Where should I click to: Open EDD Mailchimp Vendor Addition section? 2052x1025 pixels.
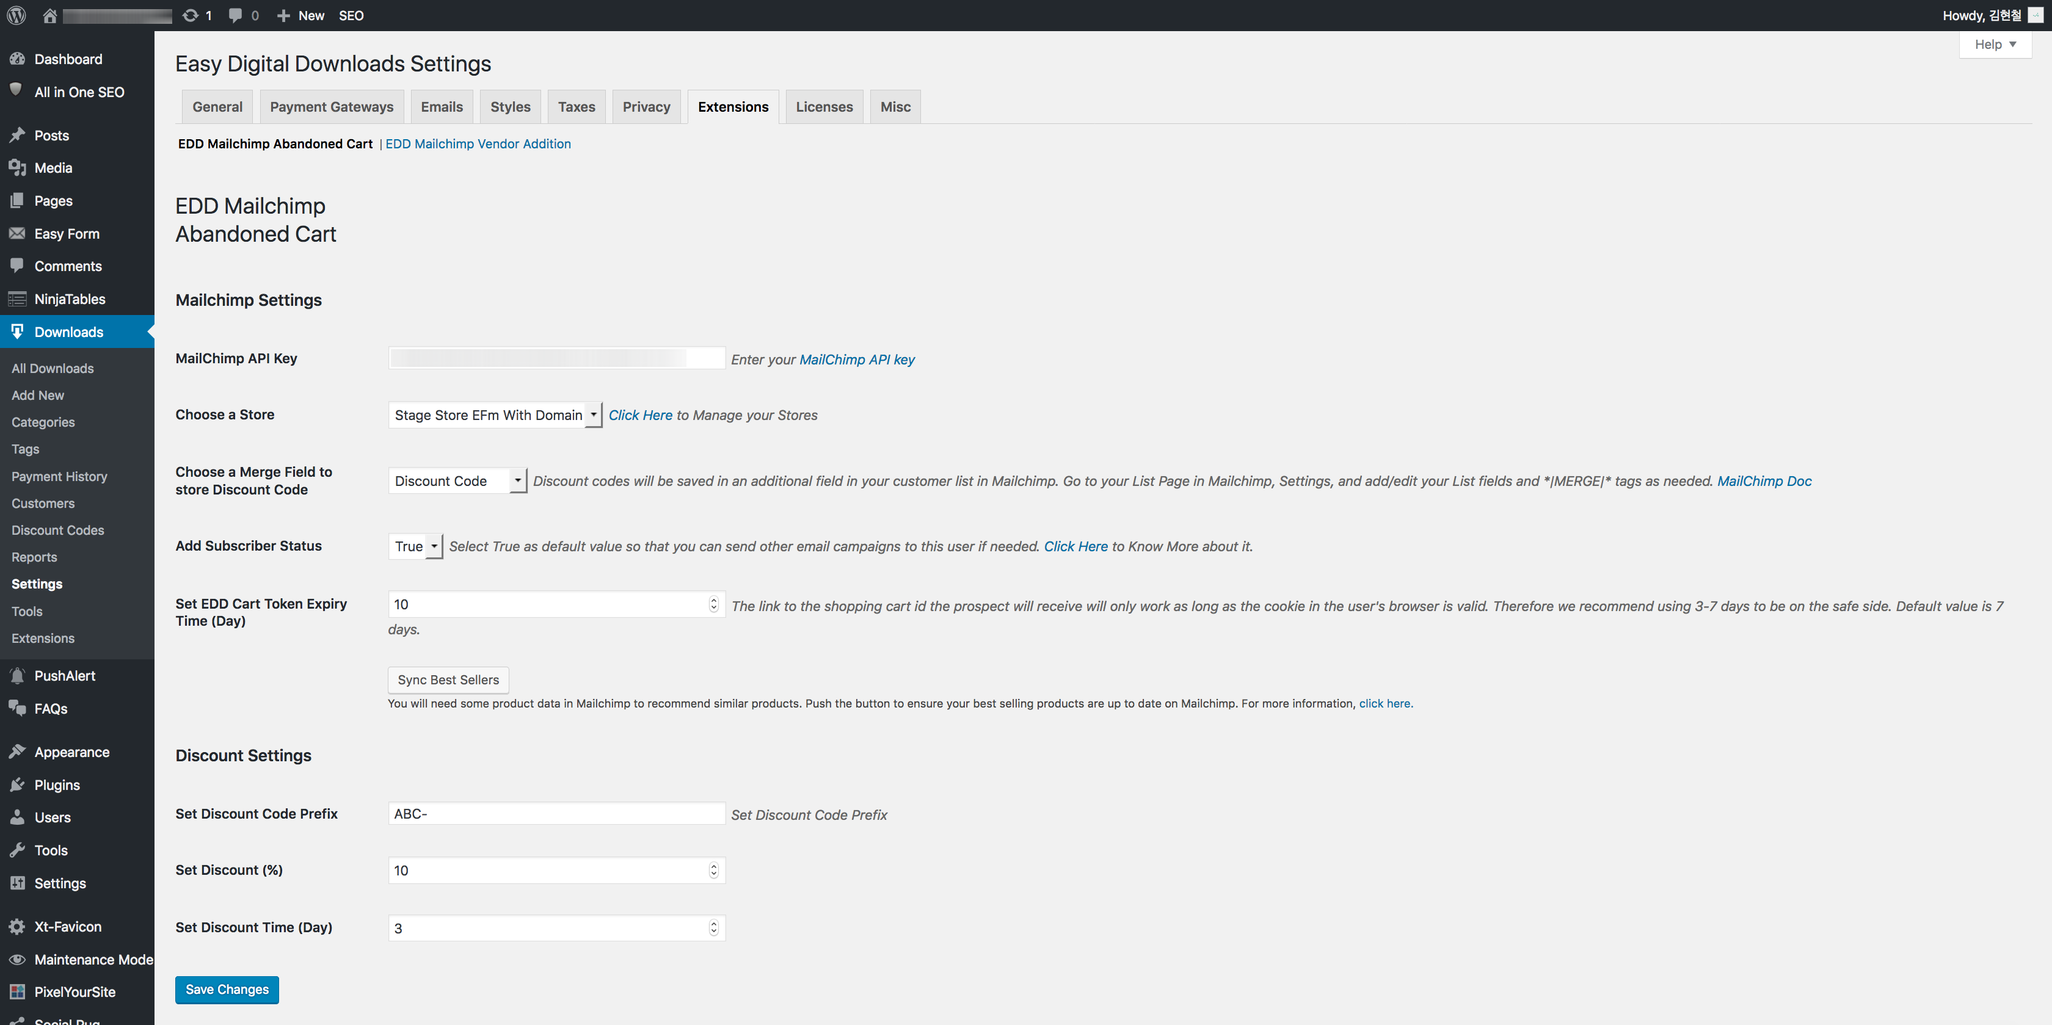(478, 144)
